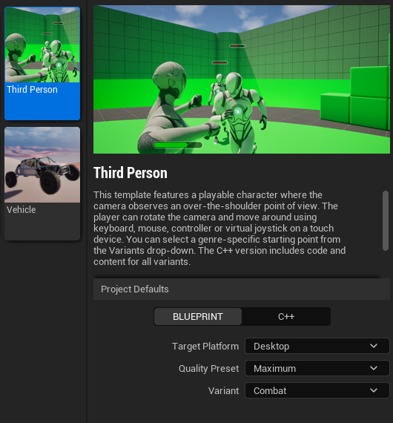The width and height of the screenshot is (393, 423).
Task: Click the description panel scrollbar
Action: click(386, 220)
